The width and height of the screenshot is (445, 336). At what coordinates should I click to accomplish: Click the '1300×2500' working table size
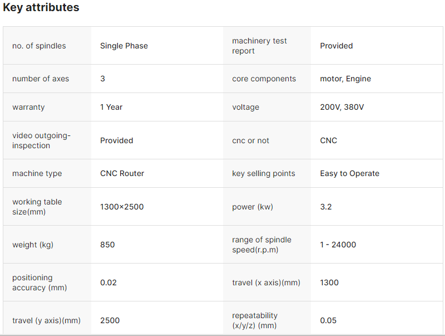click(x=122, y=207)
